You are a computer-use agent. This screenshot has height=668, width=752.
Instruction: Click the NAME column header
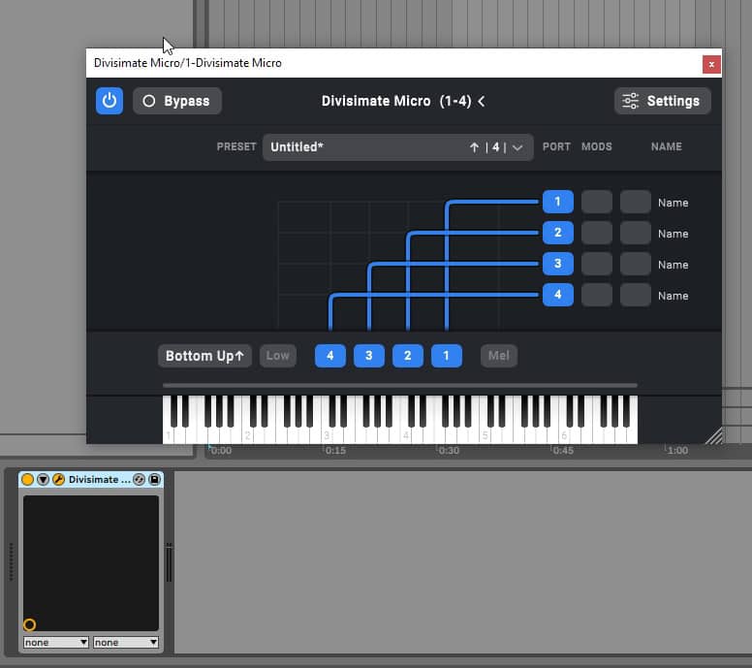666,146
